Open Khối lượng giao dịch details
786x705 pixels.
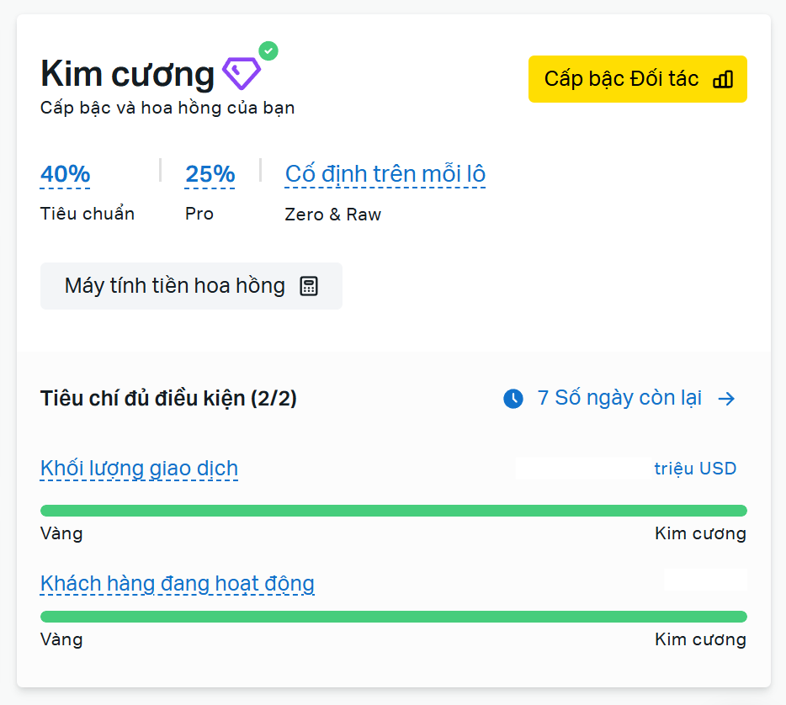pyautogui.click(x=139, y=469)
